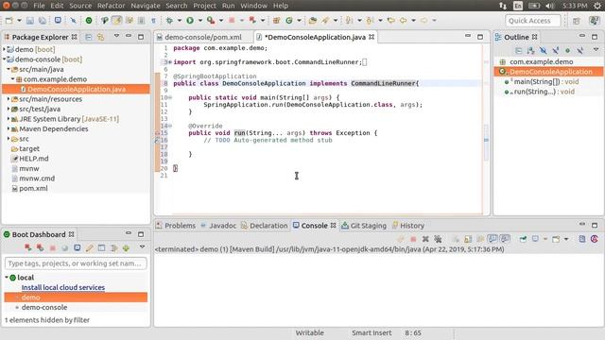Click the Debug bug icon in toolbar

(x=169, y=21)
